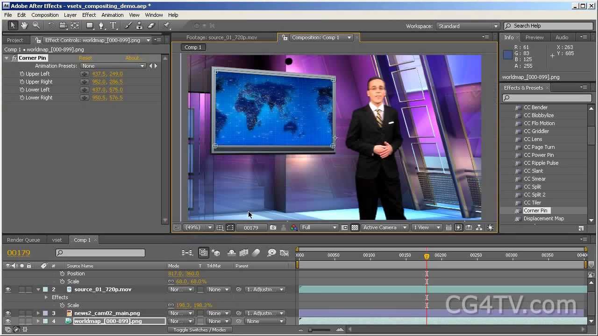Switch to the Render Queue tab

(x=23, y=240)
